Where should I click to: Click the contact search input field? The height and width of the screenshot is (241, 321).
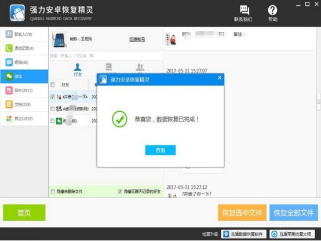click(106, 56)
